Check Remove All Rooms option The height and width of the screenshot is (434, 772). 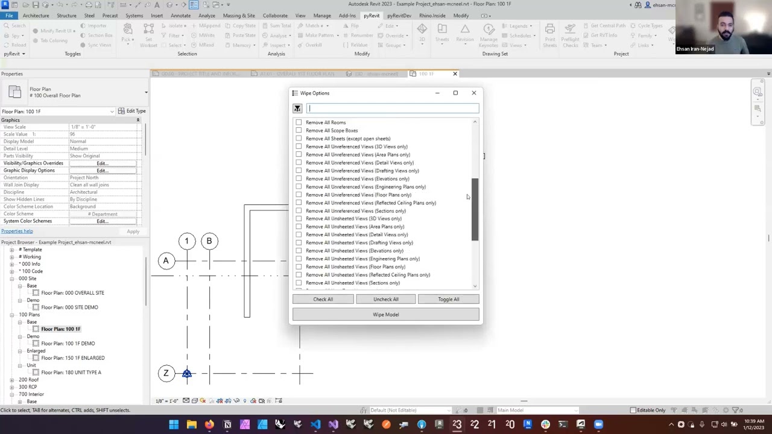pos(299,122)
